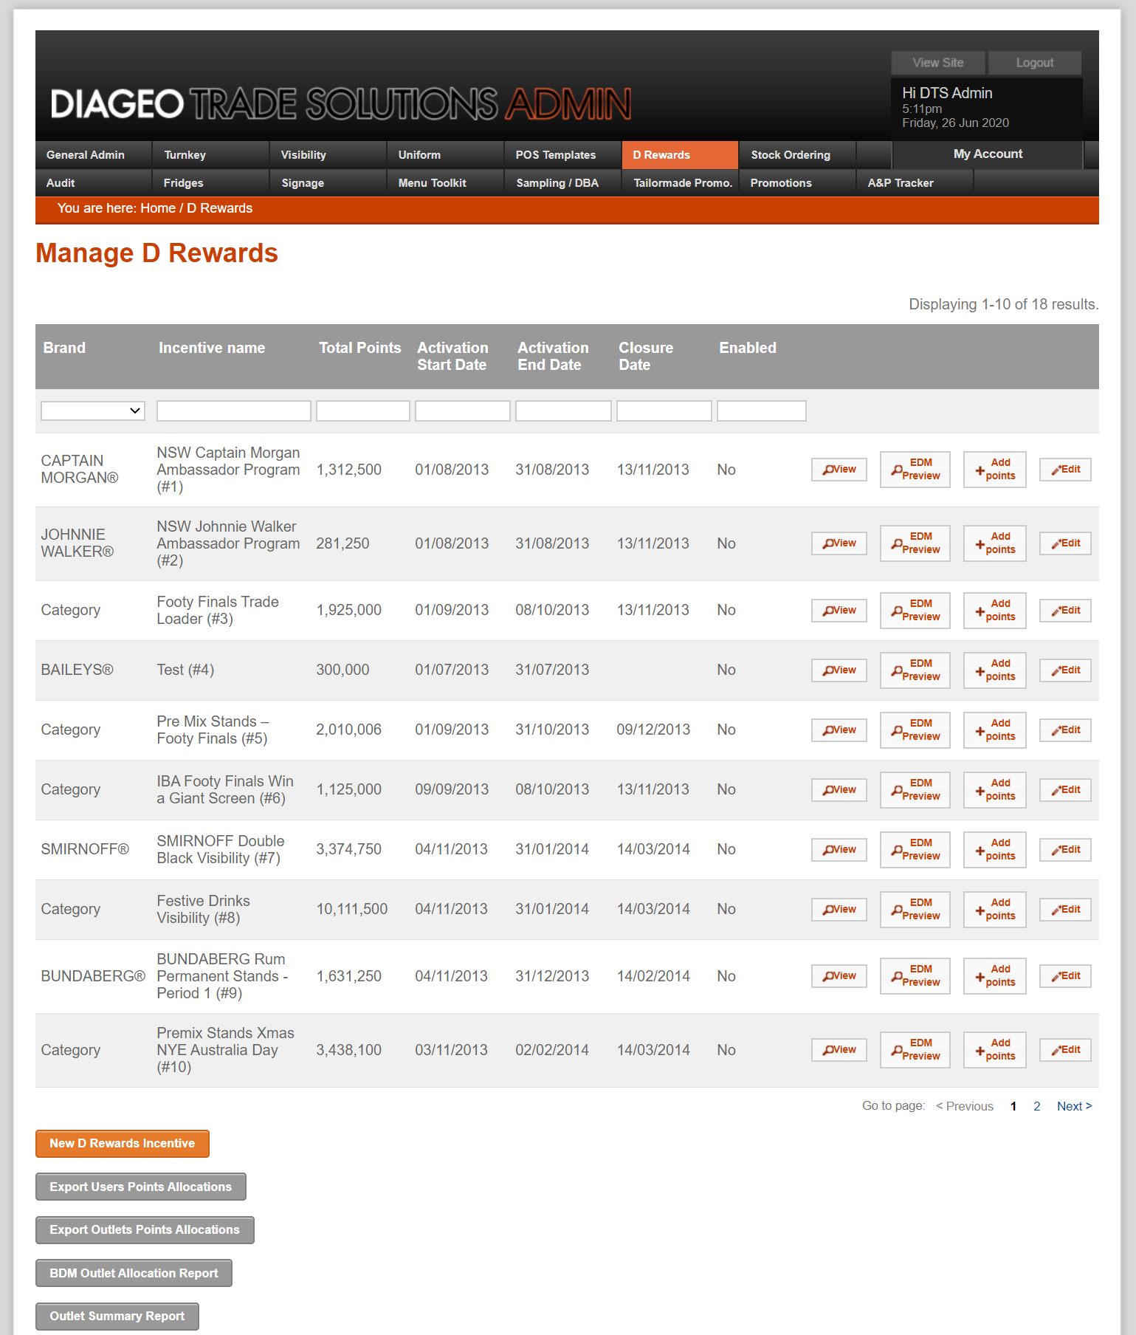1136x1335 pixels.
Task: Open the Outlet Summary Report
Action: tap(117, 1317)
